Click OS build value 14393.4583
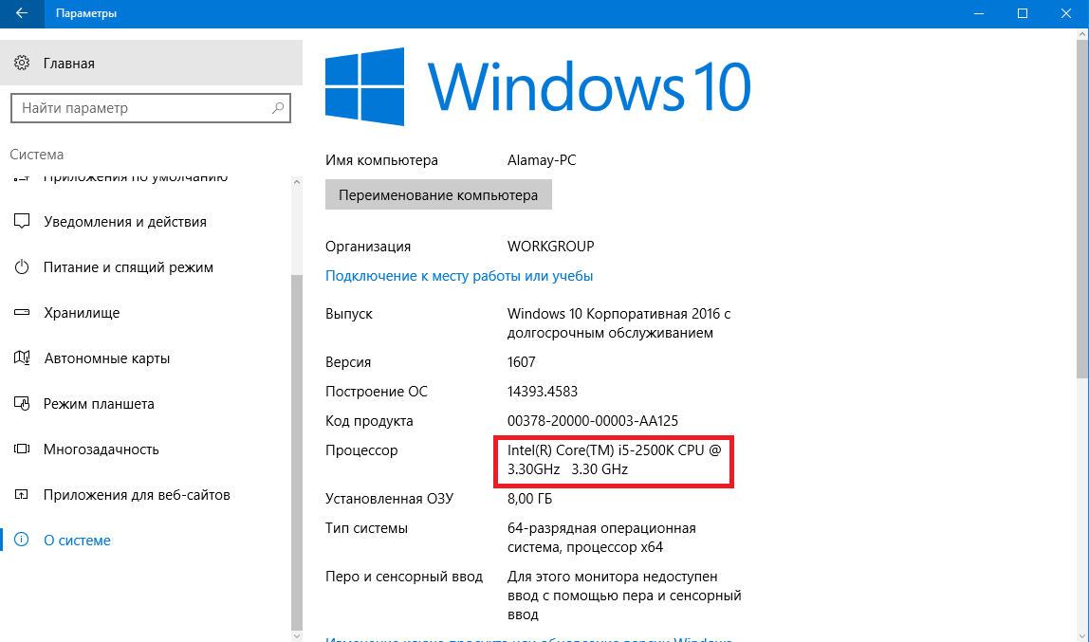 [543, 392]
